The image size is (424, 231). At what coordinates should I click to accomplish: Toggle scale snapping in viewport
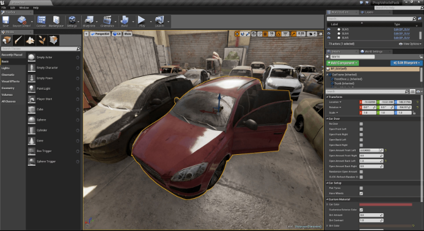[x=294, y=34]
